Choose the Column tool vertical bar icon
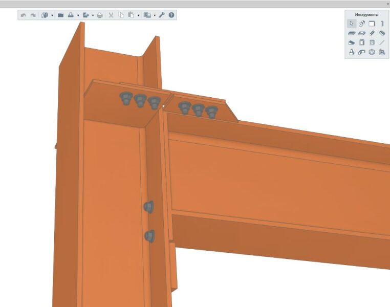The image size is (390, 307). tap(382, 24)
